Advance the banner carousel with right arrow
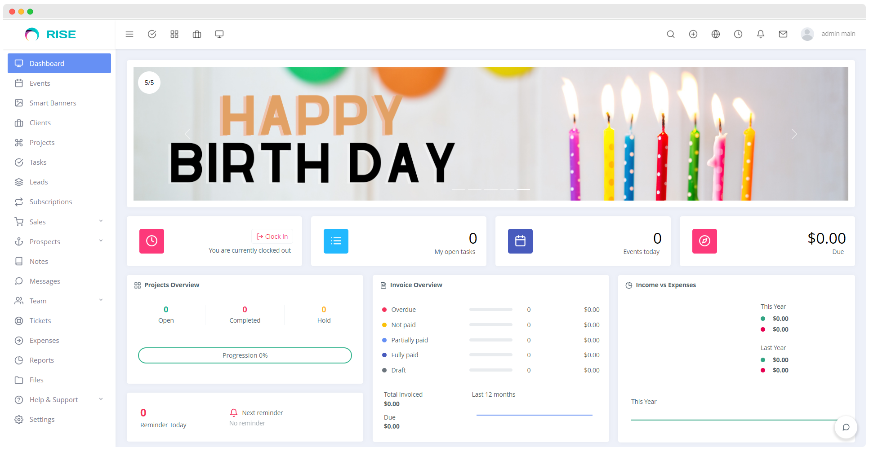This screenshot has height=451, width=869. (x=794, y=134)
